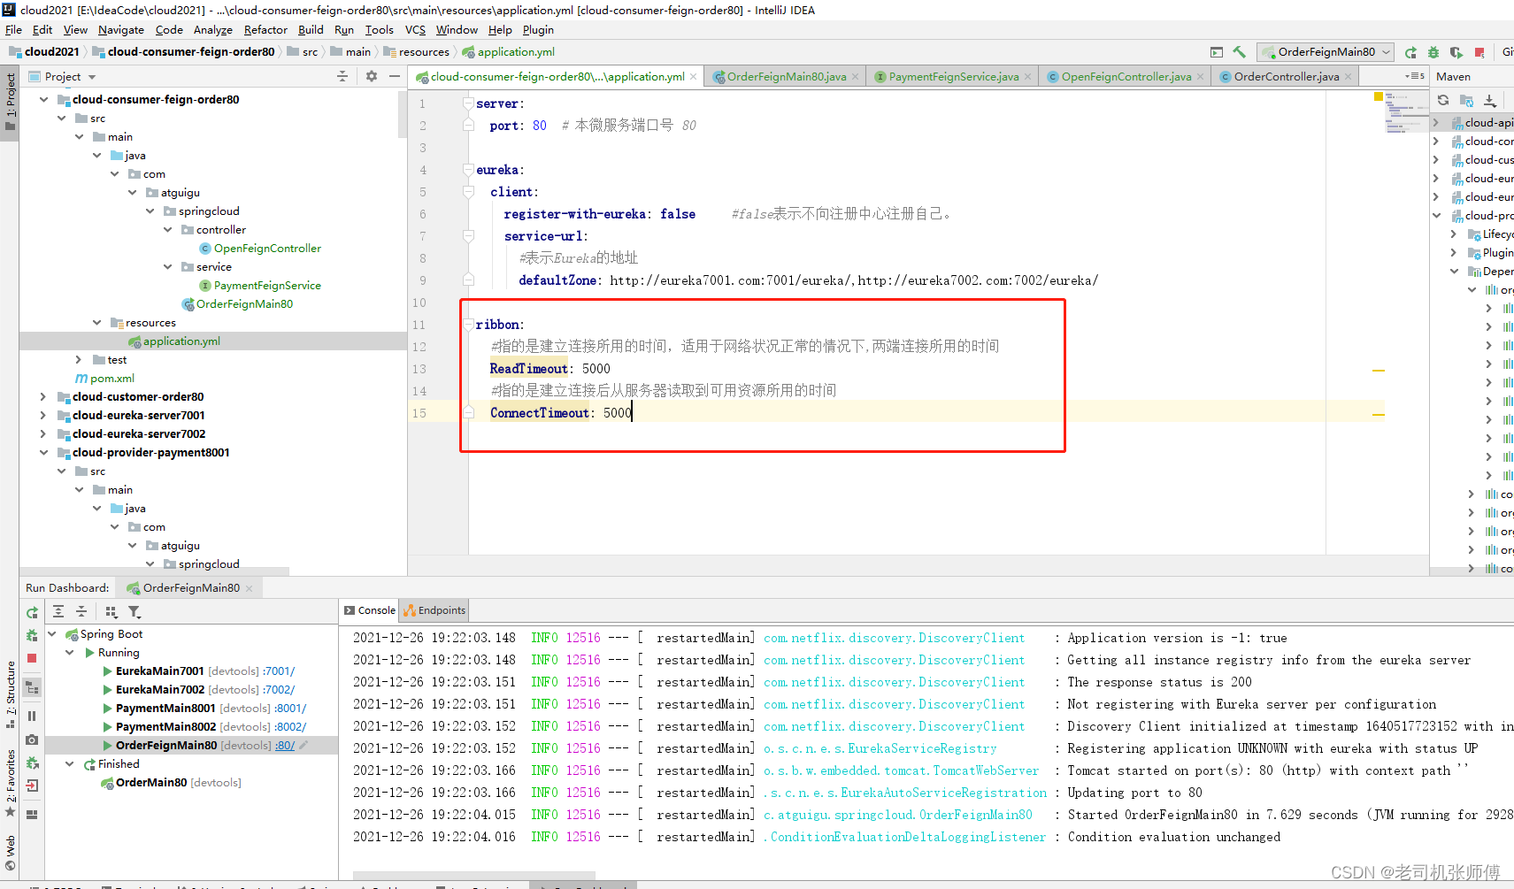Show hidden editor tabs list
The width and height of the screenshot is (1514, 889).
pos(1415,76)
